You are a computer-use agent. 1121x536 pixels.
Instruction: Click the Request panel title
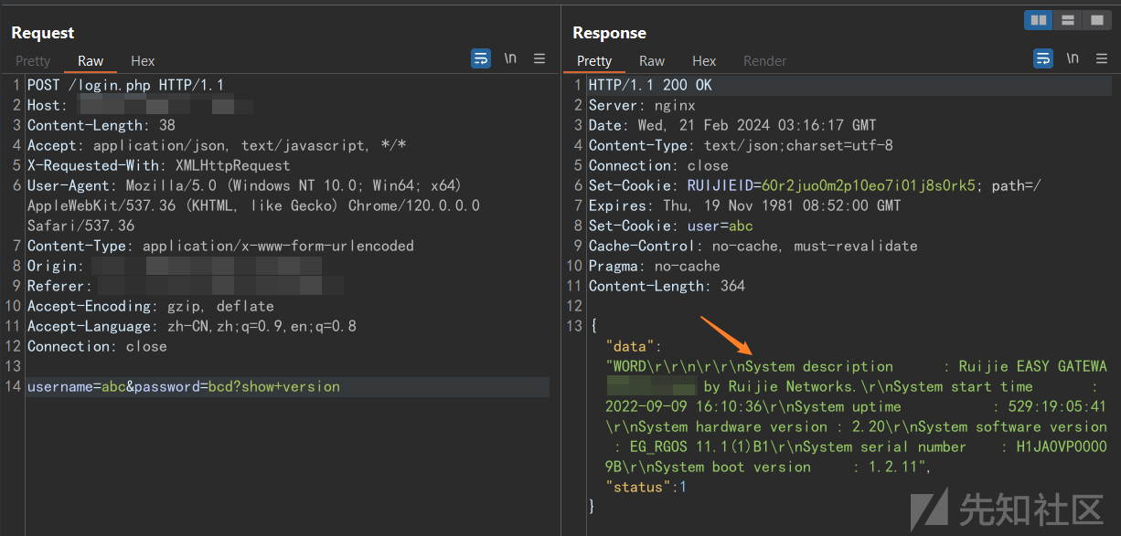click(43, 33)
